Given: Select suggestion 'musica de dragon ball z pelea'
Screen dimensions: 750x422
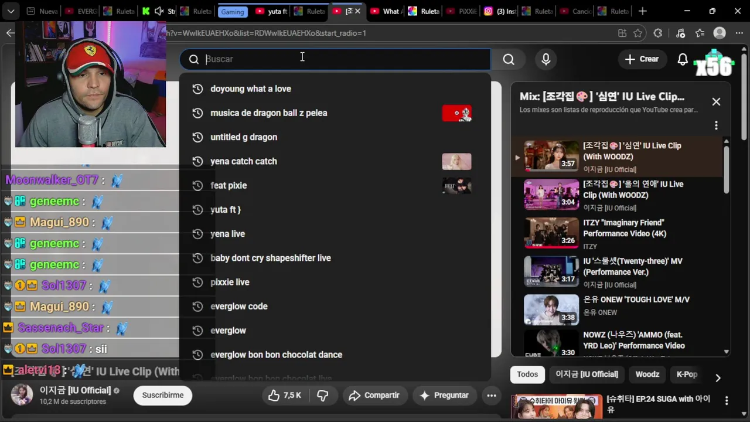Looking at the screenshot, I should click(335, 113).
